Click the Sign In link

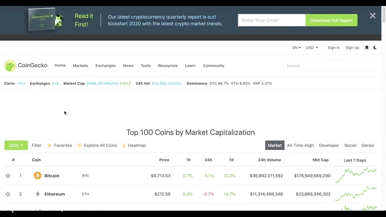pos(334,48)
